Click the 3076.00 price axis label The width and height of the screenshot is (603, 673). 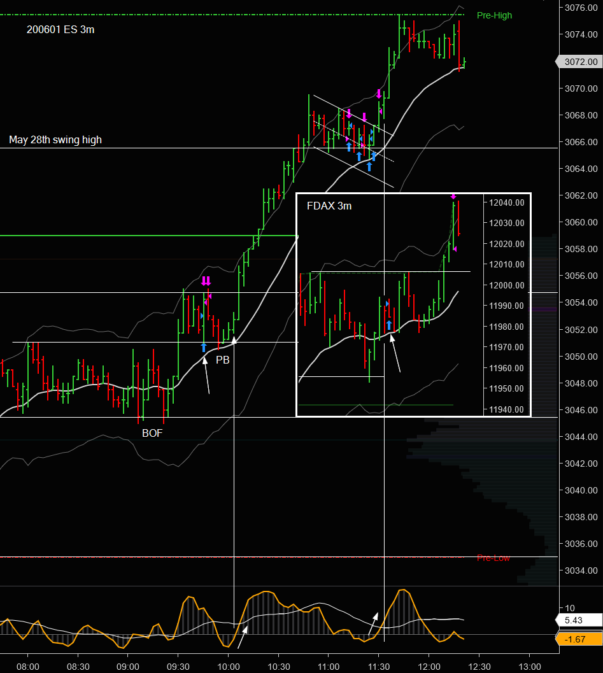tap(581, 8)
